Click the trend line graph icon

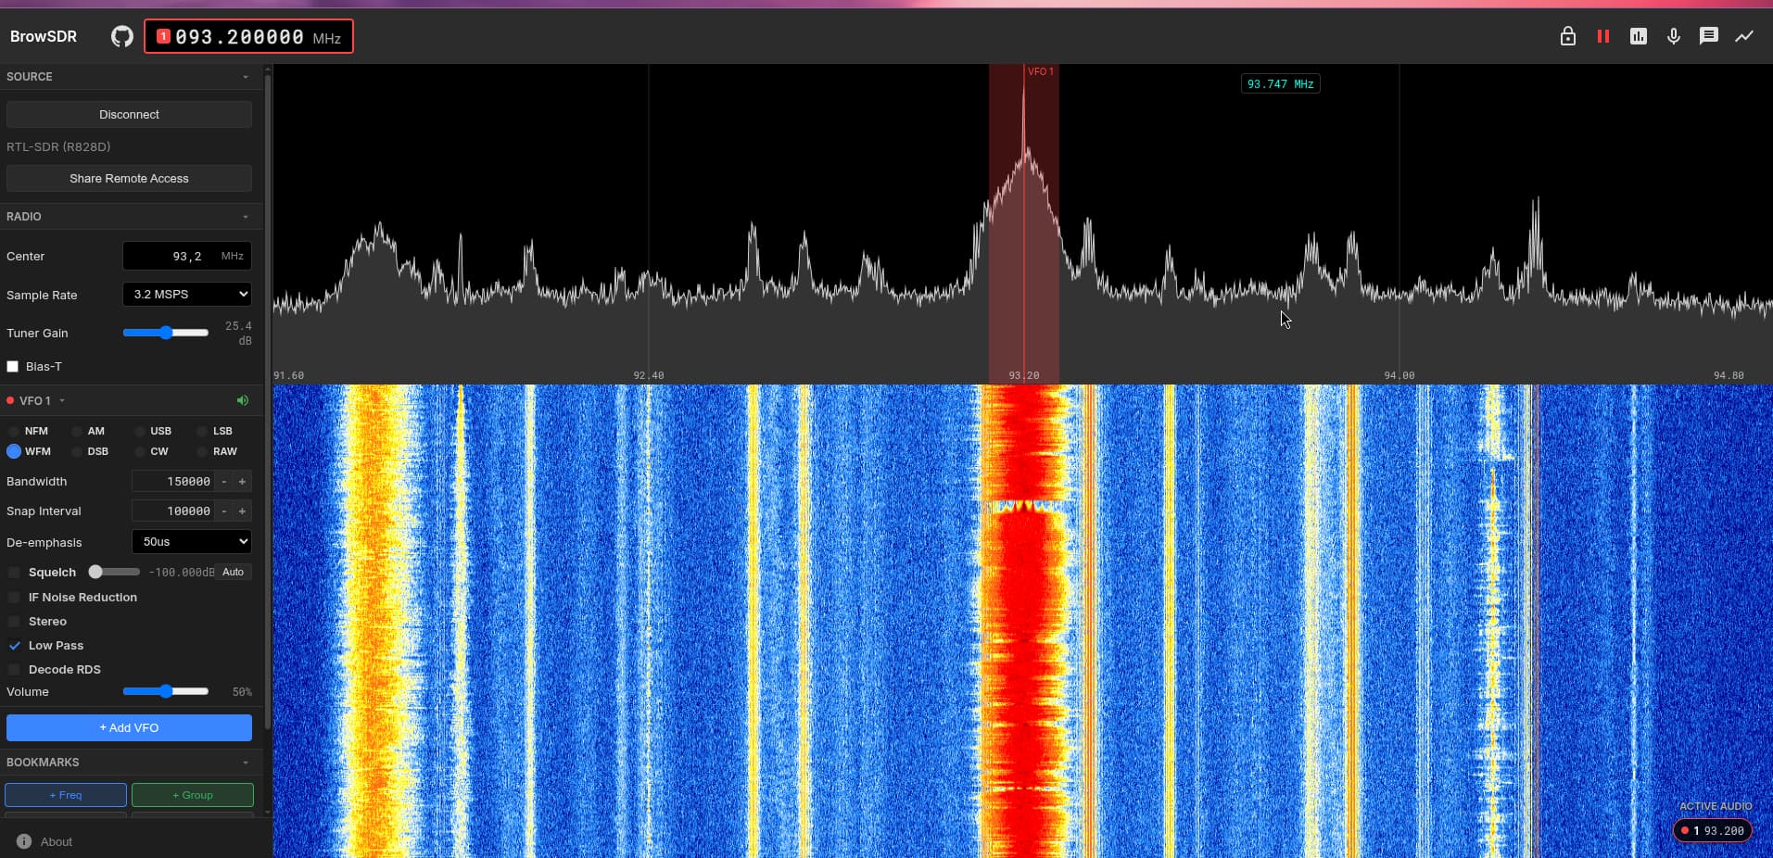(1743, 36)
